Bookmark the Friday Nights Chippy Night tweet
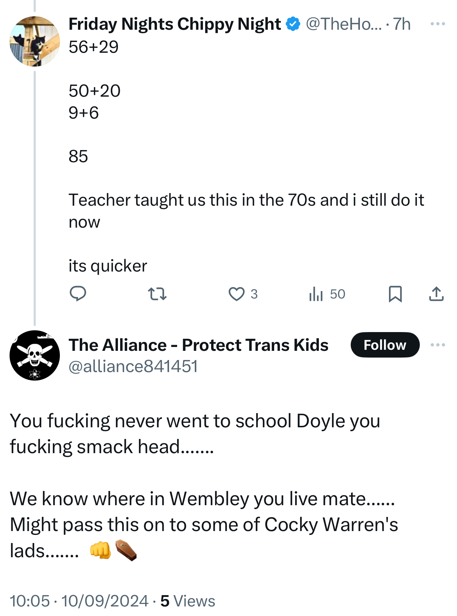This screenshot has width=457, height=616. (395, 294)
